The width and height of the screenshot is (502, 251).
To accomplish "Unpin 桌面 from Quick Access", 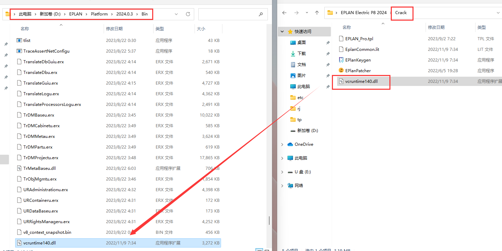I will (x=327, y=42).
